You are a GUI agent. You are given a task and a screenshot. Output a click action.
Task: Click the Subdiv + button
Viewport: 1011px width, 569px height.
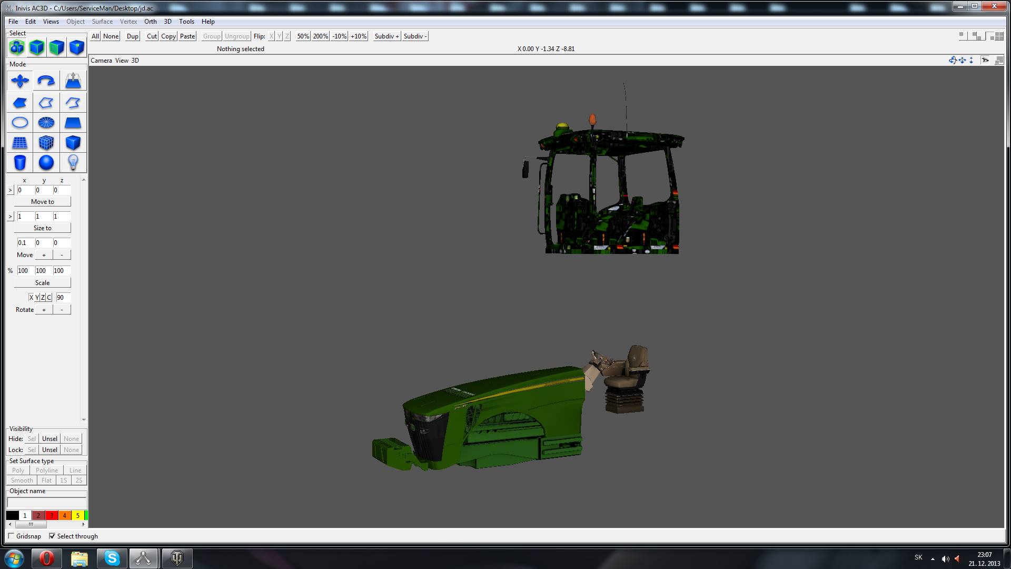pyautogui.click(x=387, y=36)
